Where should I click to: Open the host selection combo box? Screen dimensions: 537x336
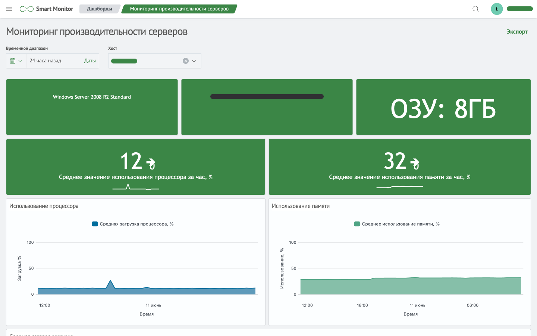click(145, 61)
